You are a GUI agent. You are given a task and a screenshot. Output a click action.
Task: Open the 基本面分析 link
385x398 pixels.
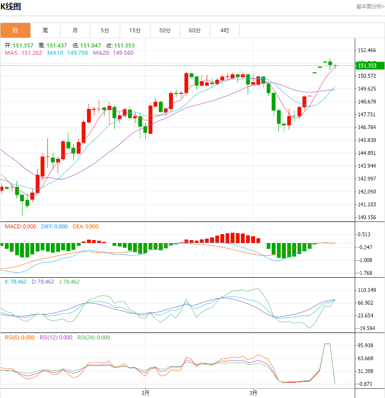369,6
